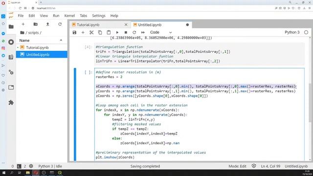Image resolution: width=313 pixels, height=176 pixels.
Task: Click the Ln 4, Col 99 status entry
Action: pos(270,166)
